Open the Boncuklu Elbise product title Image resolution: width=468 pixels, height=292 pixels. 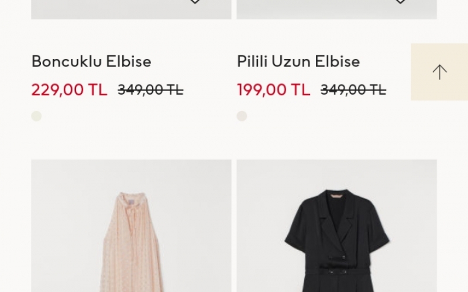[91, 61]
